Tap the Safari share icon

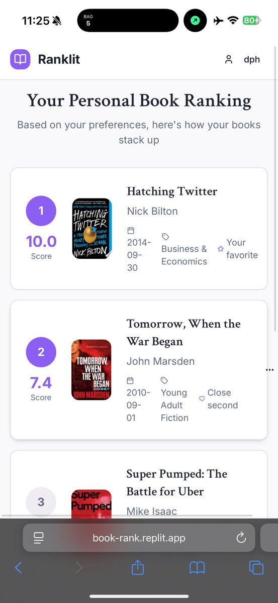(138, 568)
